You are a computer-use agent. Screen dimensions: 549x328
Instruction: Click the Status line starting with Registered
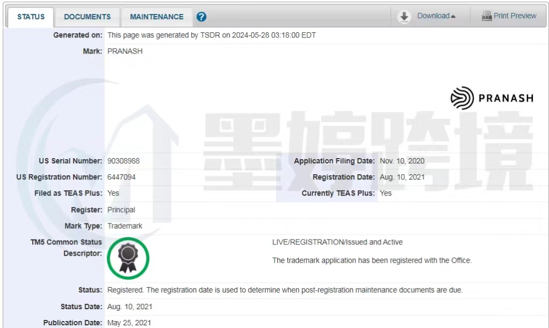(285, 290)
